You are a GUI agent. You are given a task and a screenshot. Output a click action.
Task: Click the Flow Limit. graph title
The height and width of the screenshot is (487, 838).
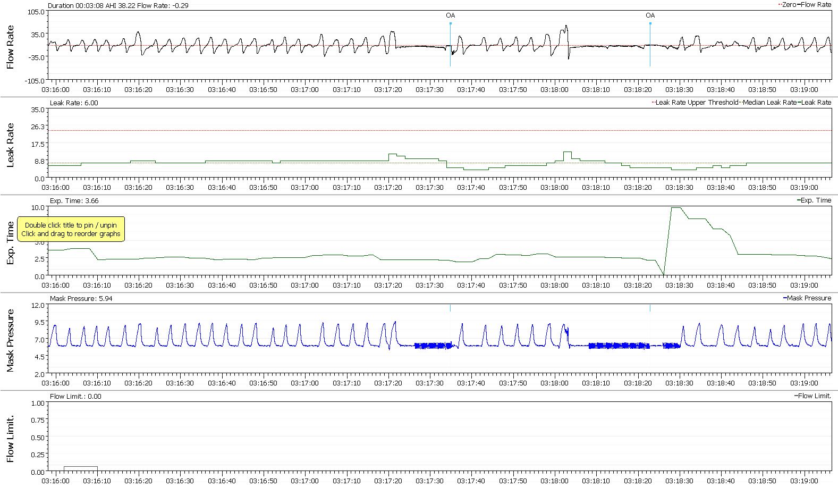pyautogui.click(x=10, y=439)
